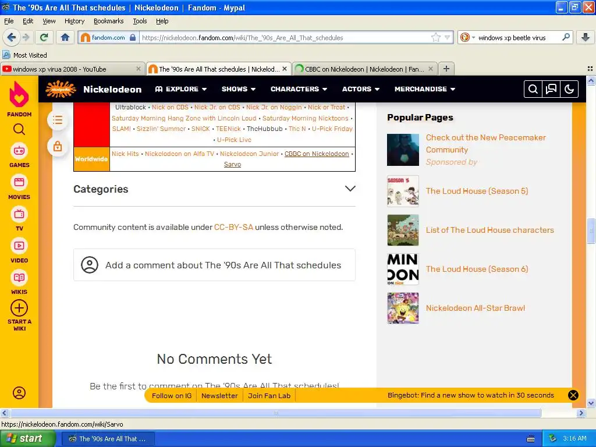The width and height of the screenshot is (596, 447).
Task: Open the Discuss speech bubbles icon
Action: pos(551,89)
